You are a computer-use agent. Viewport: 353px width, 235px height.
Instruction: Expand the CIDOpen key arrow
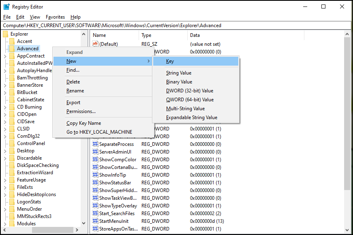[x=5, y=114]
